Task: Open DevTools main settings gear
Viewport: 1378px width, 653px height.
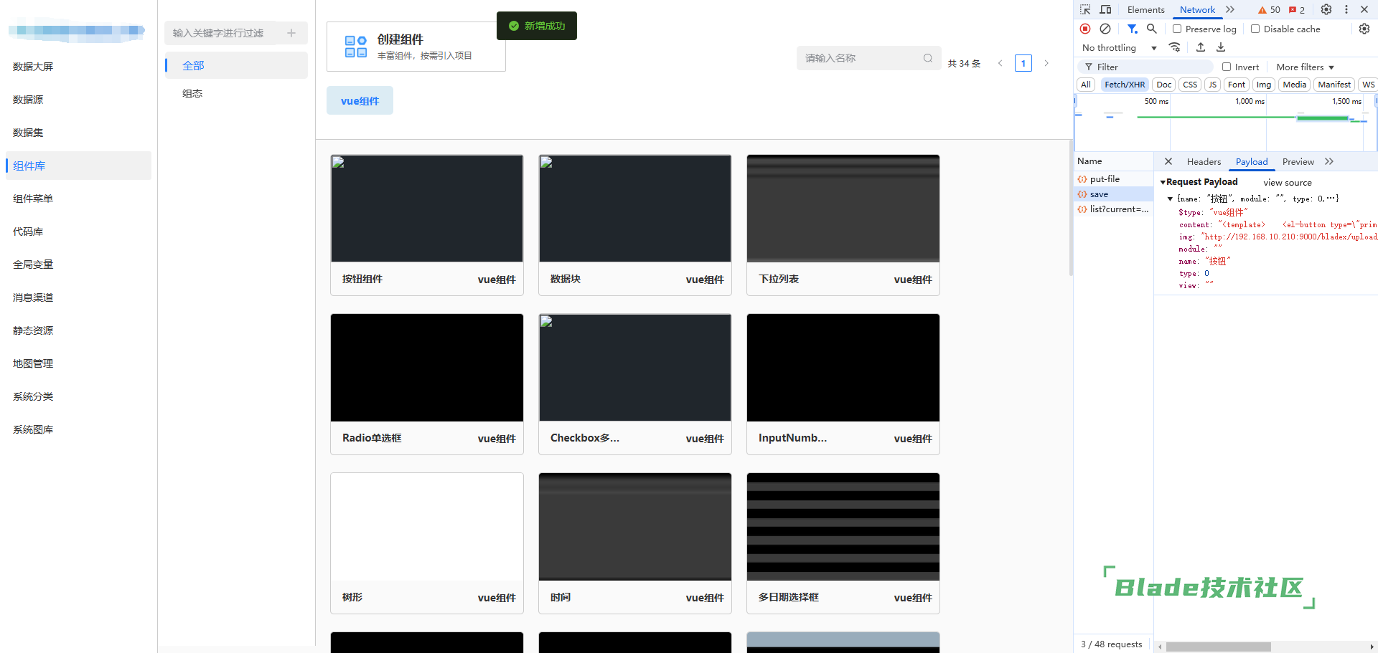Action: coord(1326,9)
